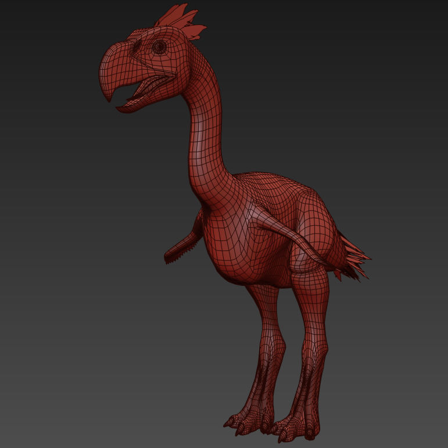The height and width of the screenshot is (448, 448).
Task: Click the feather crest on the head
Action: (181, 21)
